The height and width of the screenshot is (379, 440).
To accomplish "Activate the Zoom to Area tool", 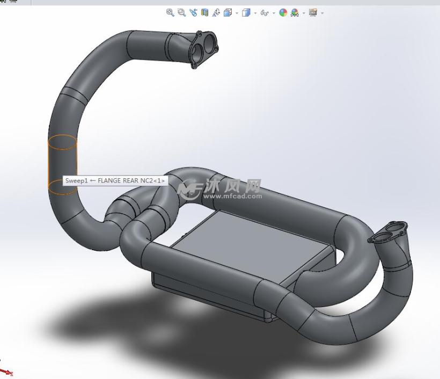I will [x=180, y=12].
